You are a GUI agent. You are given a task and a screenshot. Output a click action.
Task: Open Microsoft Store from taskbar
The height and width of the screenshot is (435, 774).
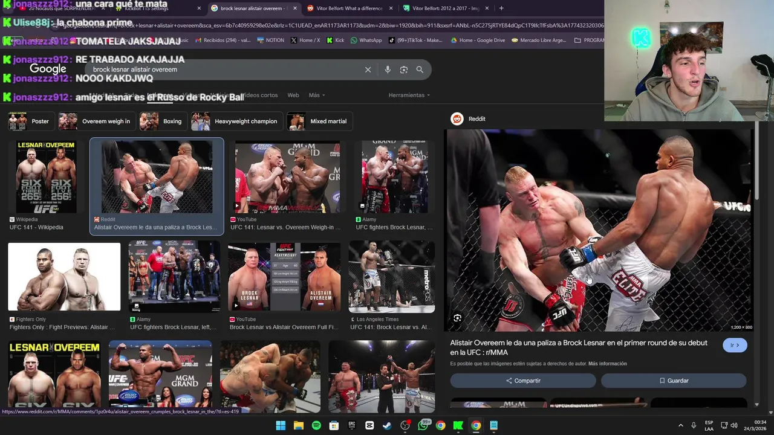pyautogui.click(x=334, y=425)
